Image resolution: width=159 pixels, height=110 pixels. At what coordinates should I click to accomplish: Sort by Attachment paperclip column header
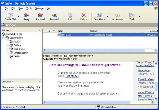point(49,31)
